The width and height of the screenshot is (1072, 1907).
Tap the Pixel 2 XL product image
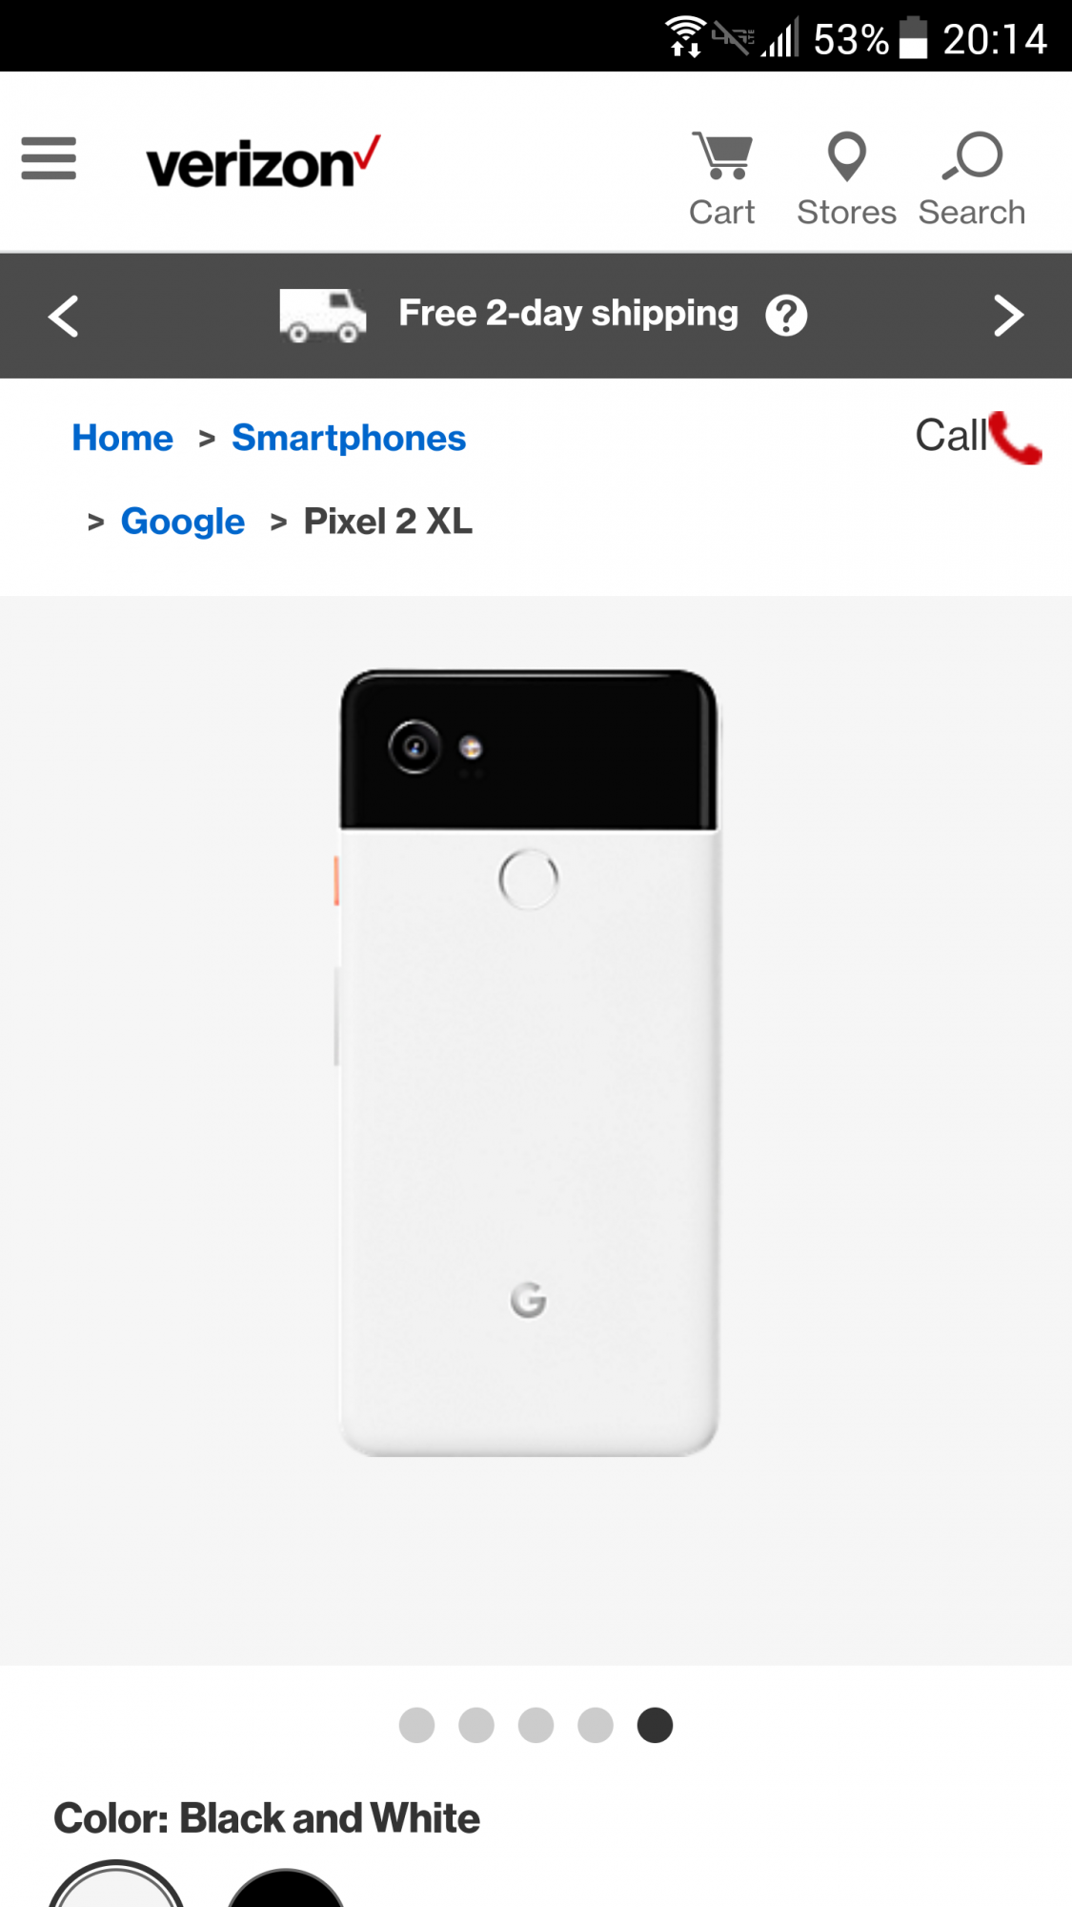(x=529, y=1062)
